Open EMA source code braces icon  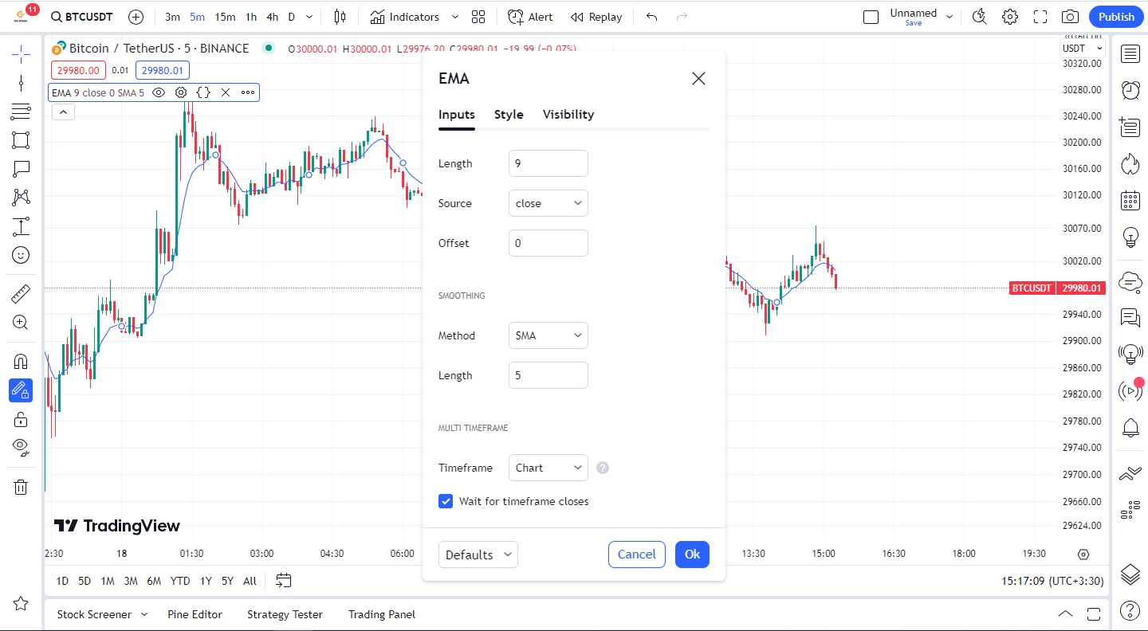coord(203,92)
